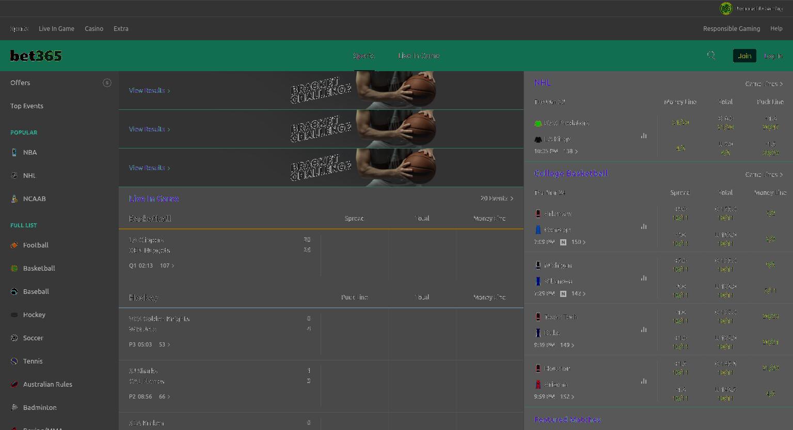
Task: Open Top Events in the sidebar
Action: pos(27,106)
